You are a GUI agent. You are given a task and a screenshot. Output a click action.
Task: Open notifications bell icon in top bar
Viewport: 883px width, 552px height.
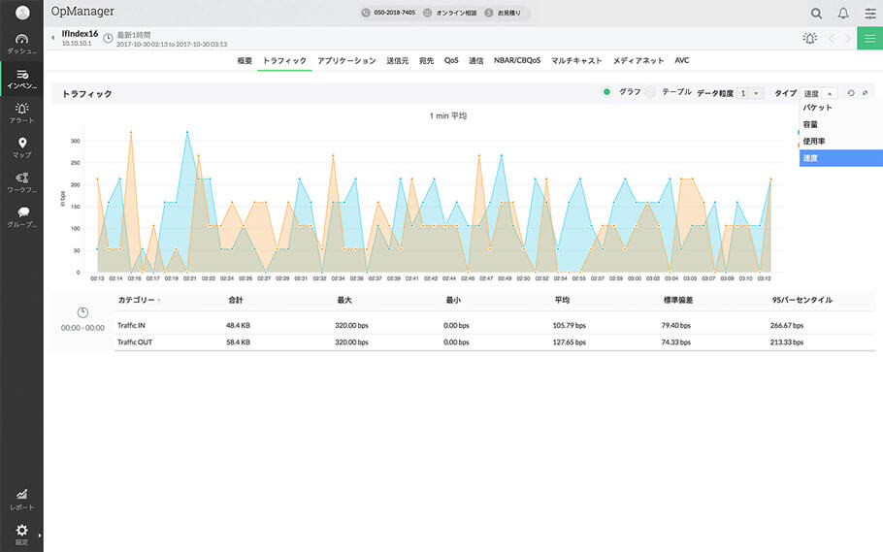(x=843, y=14)
